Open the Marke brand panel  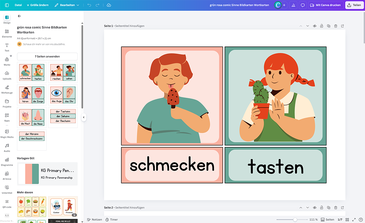(x=7, y=61)
